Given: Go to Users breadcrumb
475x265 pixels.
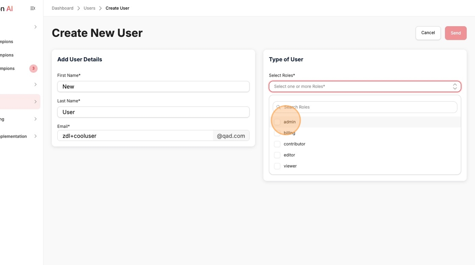Looking at the screenshot, I should pos(89,8).
